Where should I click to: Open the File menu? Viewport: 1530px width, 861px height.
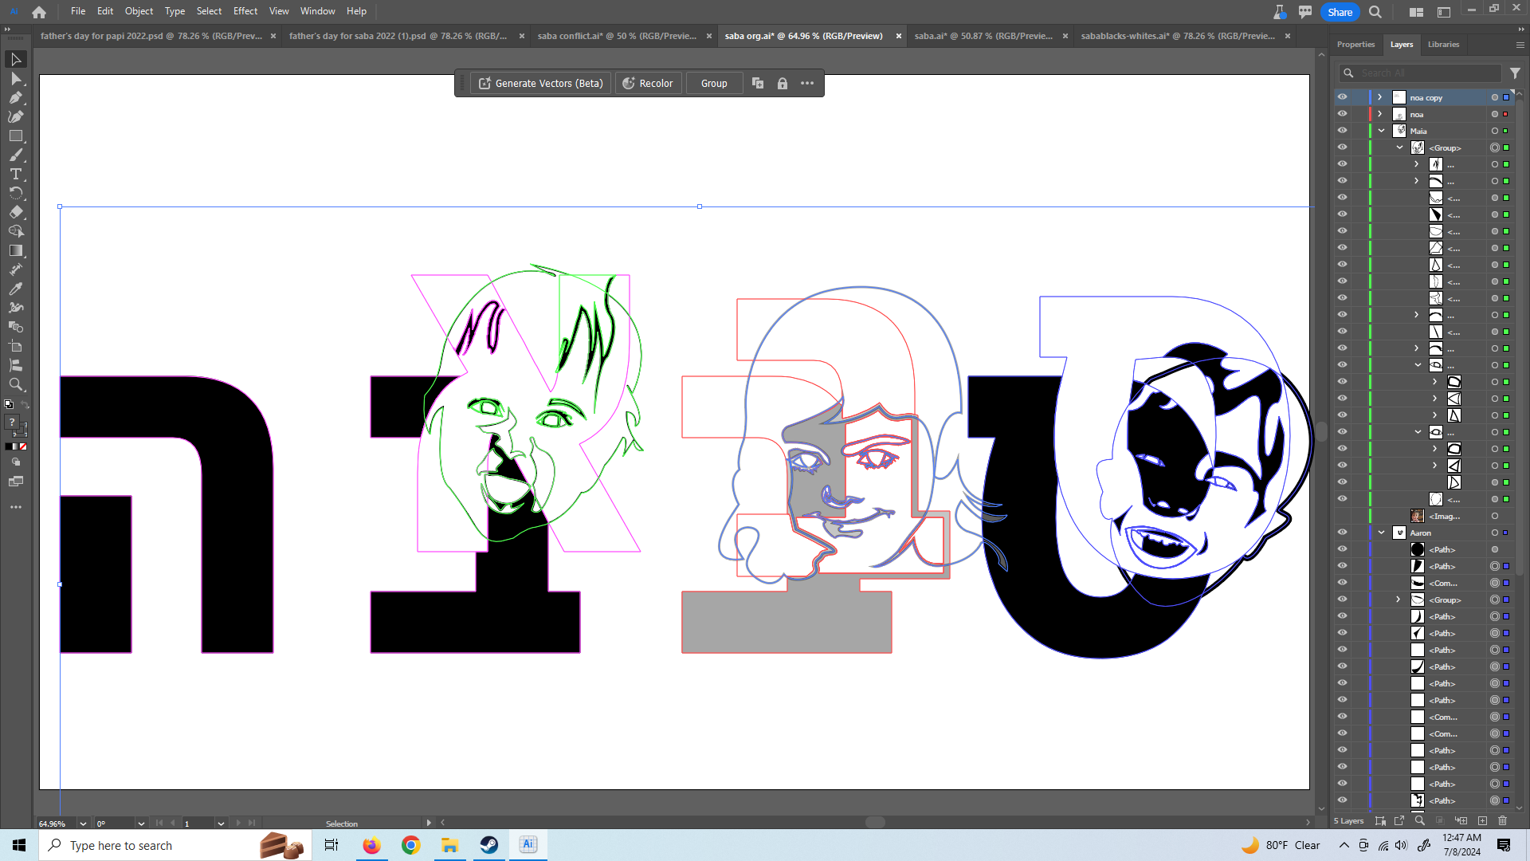pos(78,11)
